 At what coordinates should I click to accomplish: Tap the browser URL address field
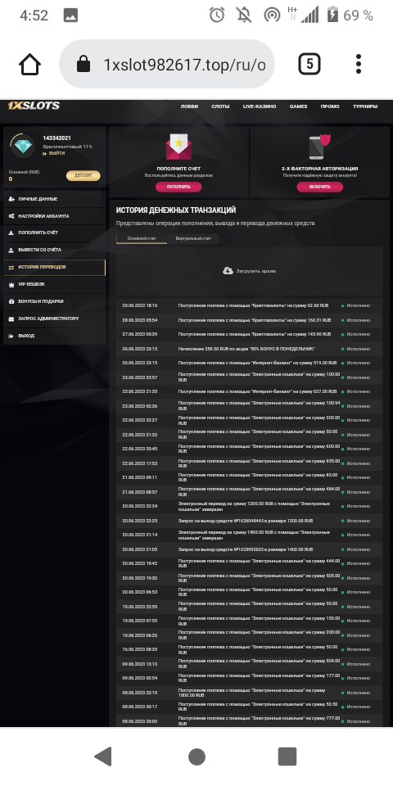point(166,64)
